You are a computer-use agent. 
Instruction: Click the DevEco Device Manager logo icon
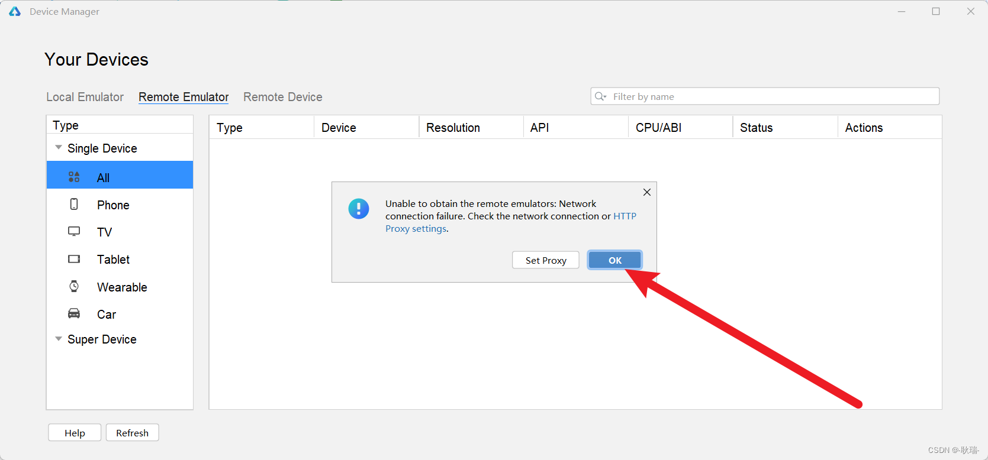point(15,11)
